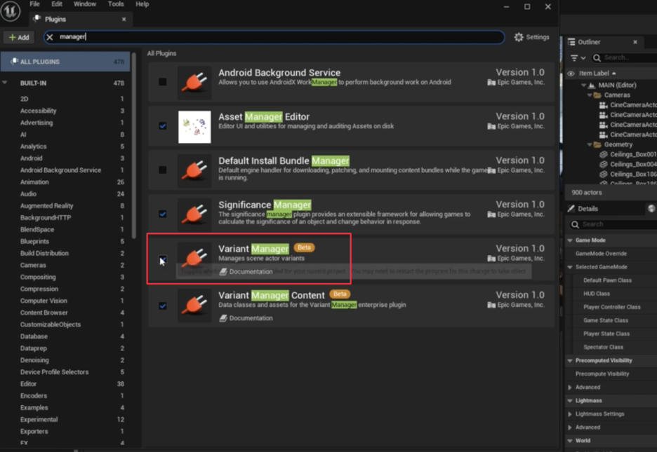Click the plugin category list scrollbar

(133, 146)
